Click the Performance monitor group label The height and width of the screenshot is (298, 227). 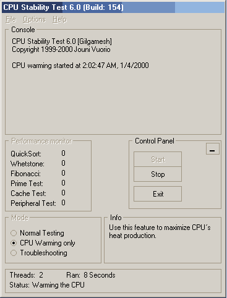coord(41,141)
